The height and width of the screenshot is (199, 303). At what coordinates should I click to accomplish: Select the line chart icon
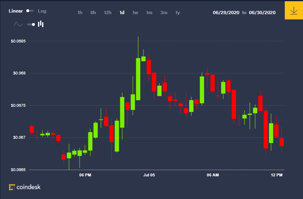pyautogui.click(x=18, y=24)
